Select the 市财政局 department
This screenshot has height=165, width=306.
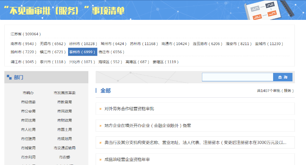65,120
